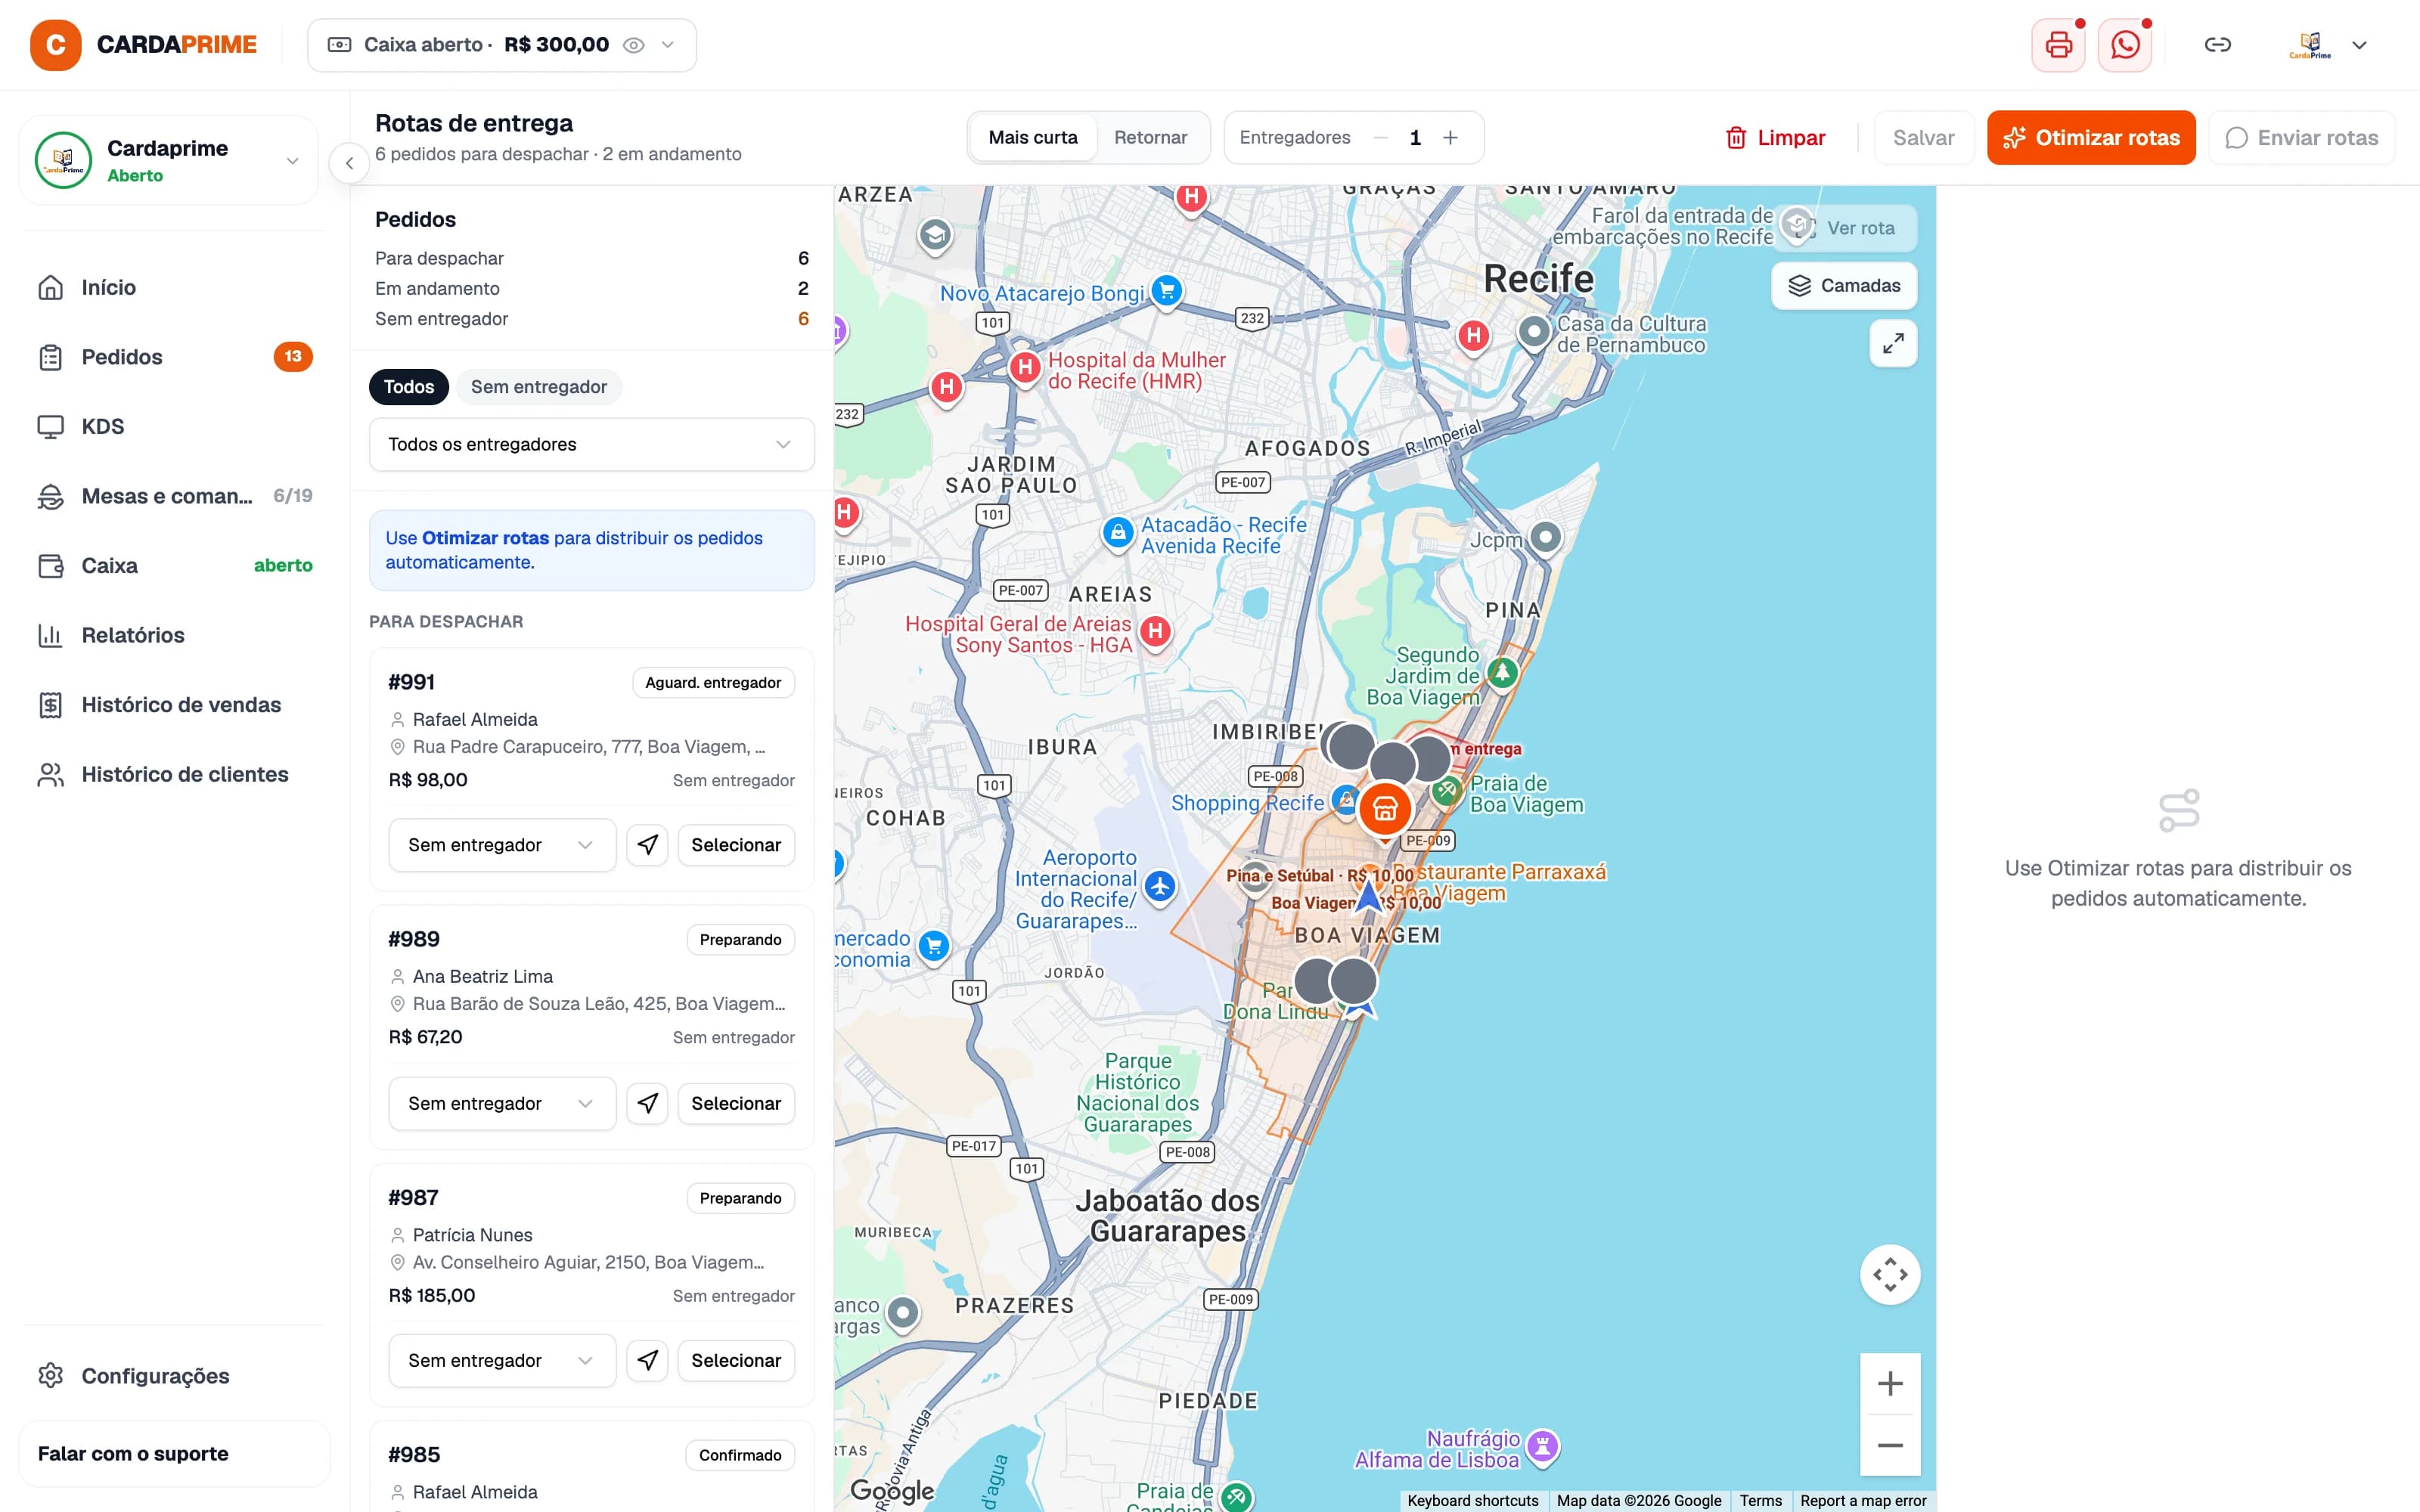Open the Camadas layers button on map
The width and height of the screenshot is (2420, 1512).
click(1844, 286)
